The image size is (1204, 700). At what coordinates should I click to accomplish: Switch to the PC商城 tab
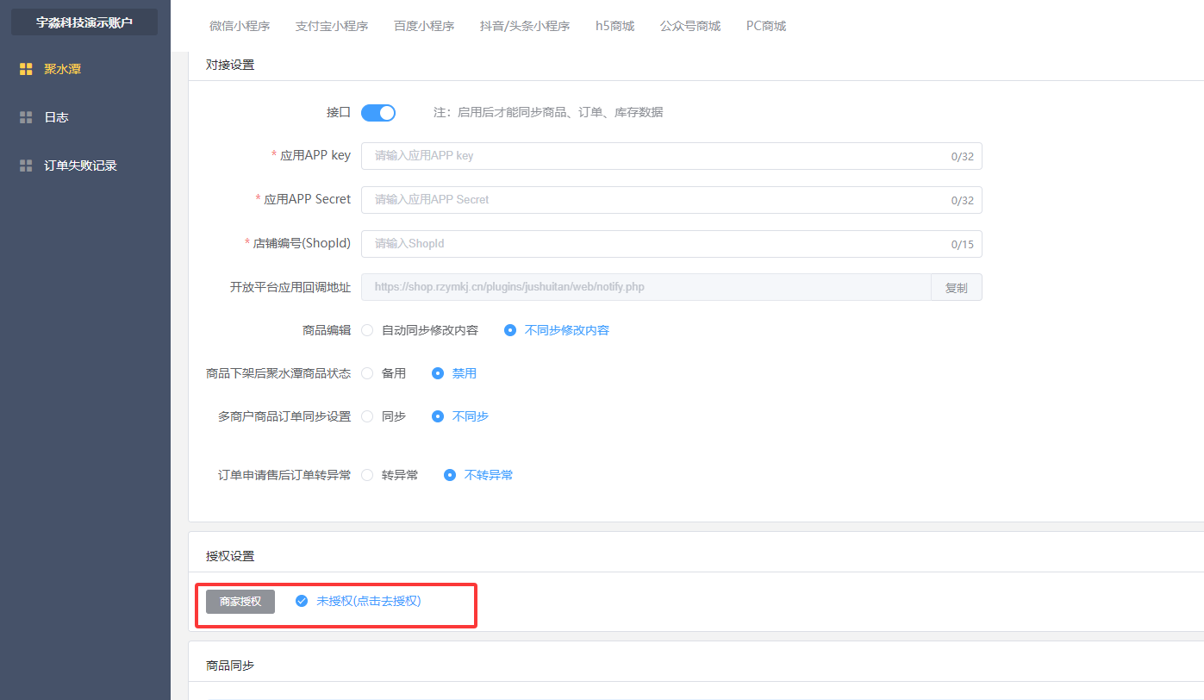tap(766, 26)
